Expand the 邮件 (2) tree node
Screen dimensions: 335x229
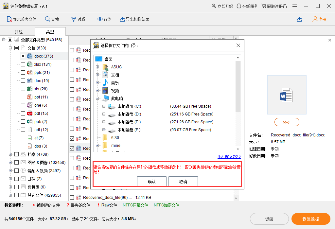10,179
